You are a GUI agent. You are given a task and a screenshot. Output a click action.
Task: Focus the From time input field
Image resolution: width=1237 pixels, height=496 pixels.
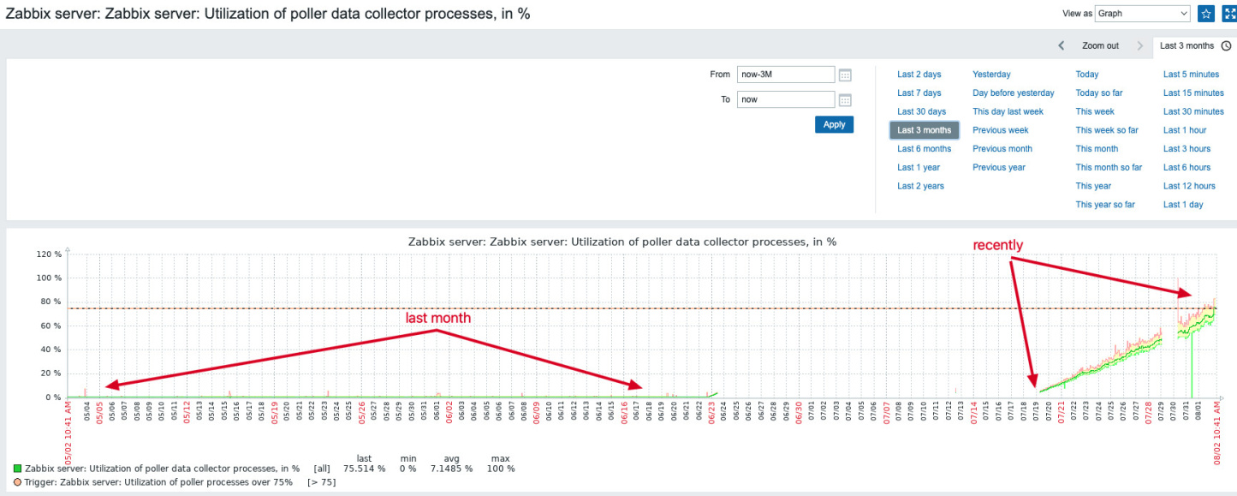[x=785, y=75]
